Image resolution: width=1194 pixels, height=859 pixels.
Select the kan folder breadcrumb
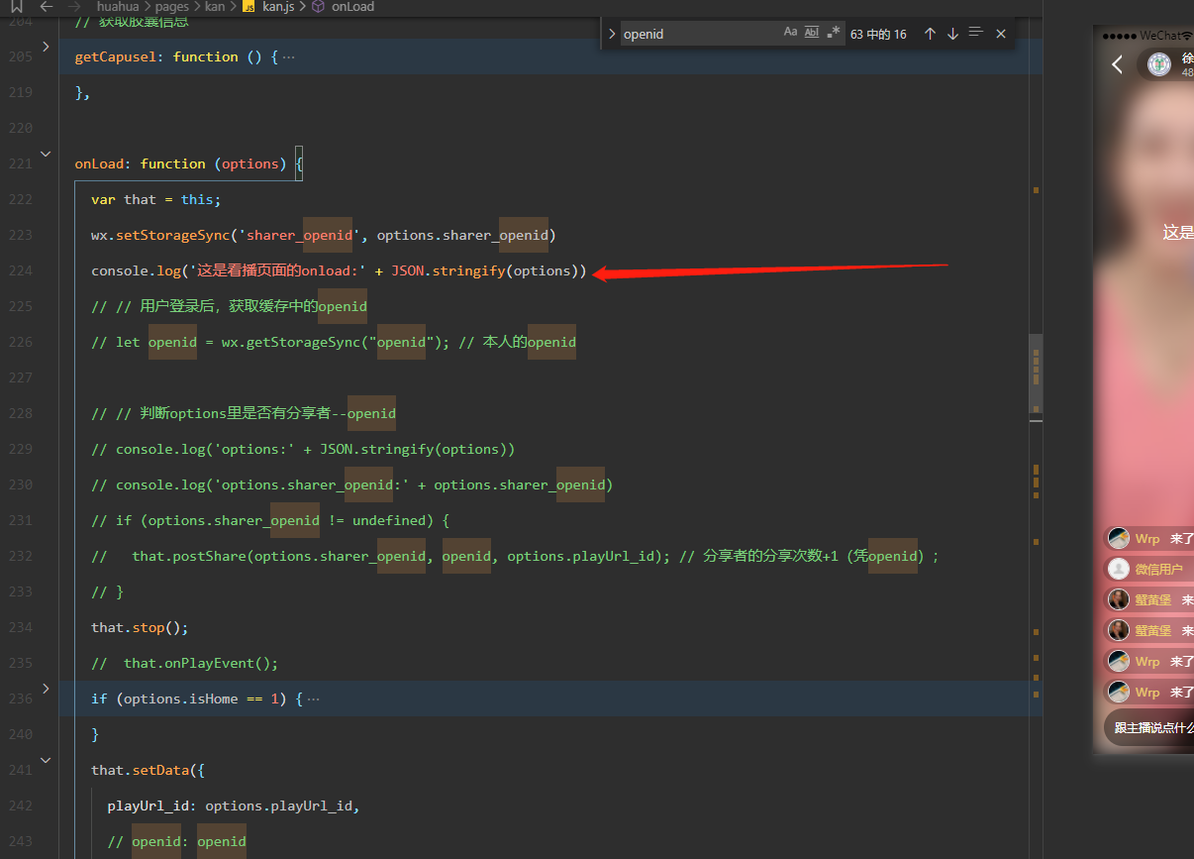tap(215, 6)
